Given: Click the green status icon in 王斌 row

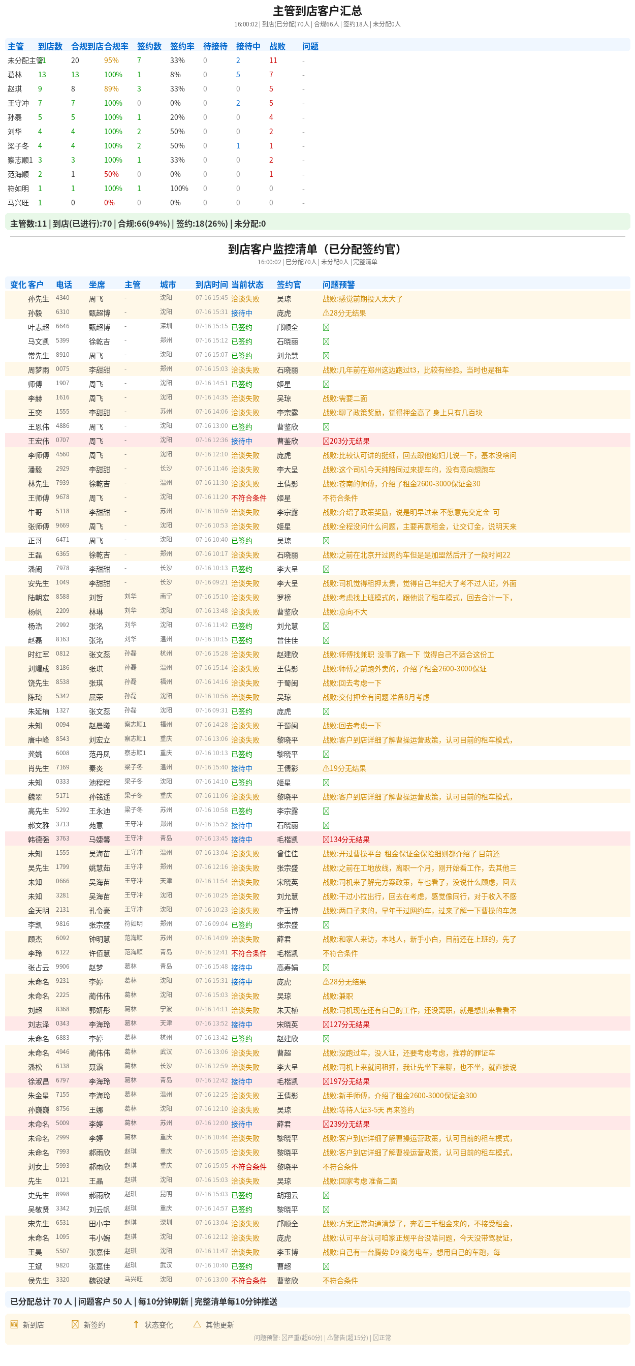Looking at the screenshot, I should click(x=326, y=1266).
